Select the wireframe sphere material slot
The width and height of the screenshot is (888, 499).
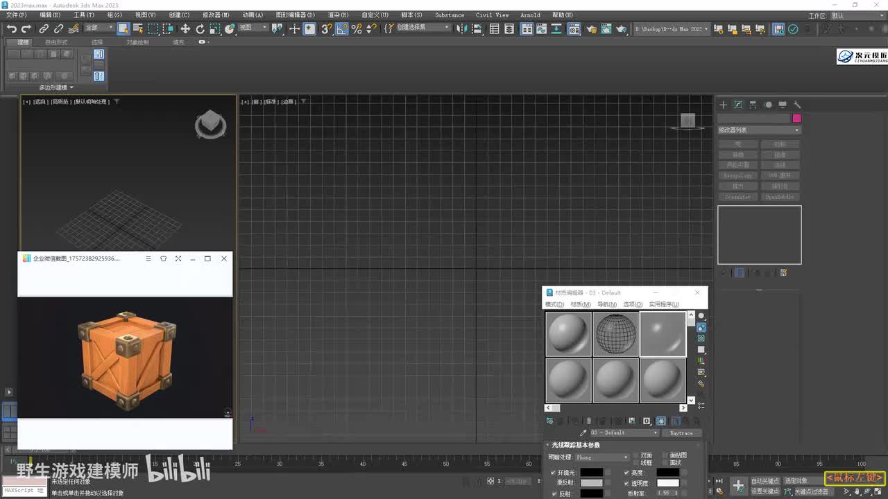[615, 334]
